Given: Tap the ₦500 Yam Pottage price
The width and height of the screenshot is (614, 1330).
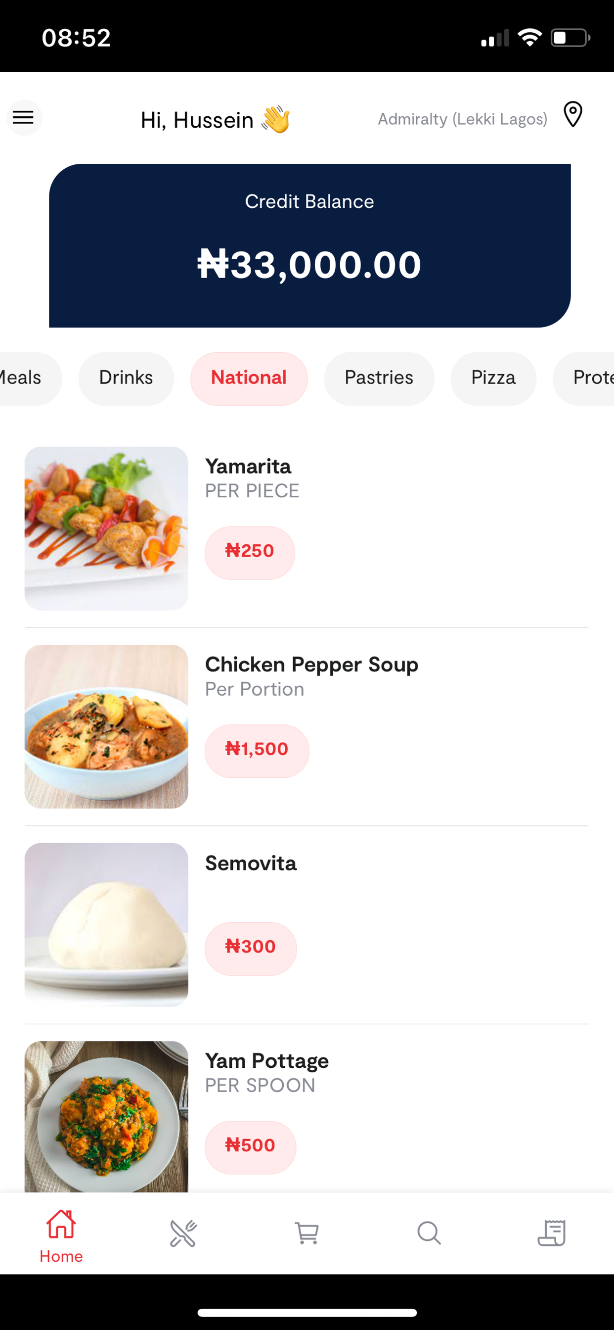Looking at the screenshot, I should tap(250, 1147).
